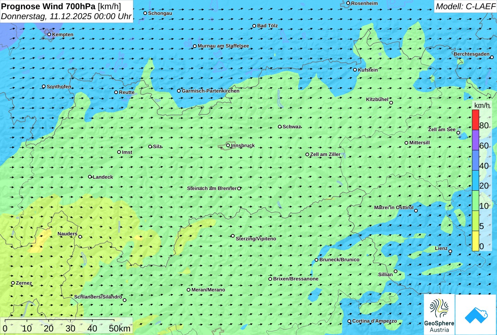Click the Sillian city marker

(395, 271)
